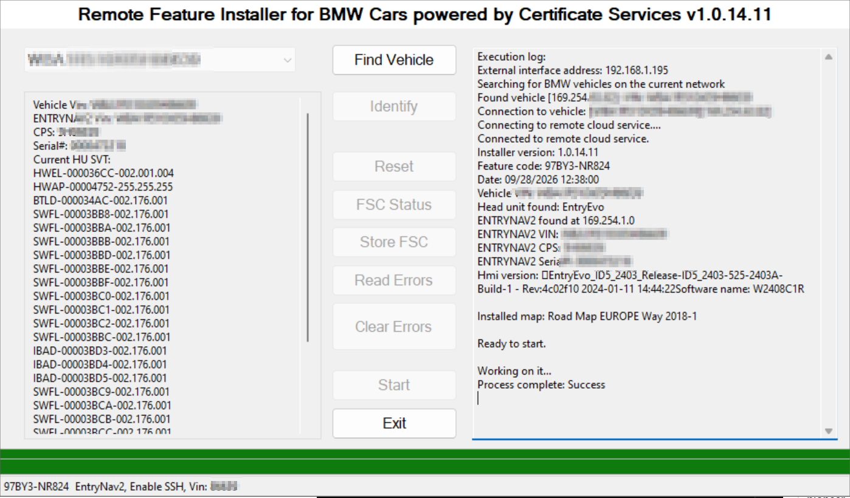Click 'Feature code: 97BY3-NR824' log line
This screenshot has height=498, width=850.
[544, 166]
